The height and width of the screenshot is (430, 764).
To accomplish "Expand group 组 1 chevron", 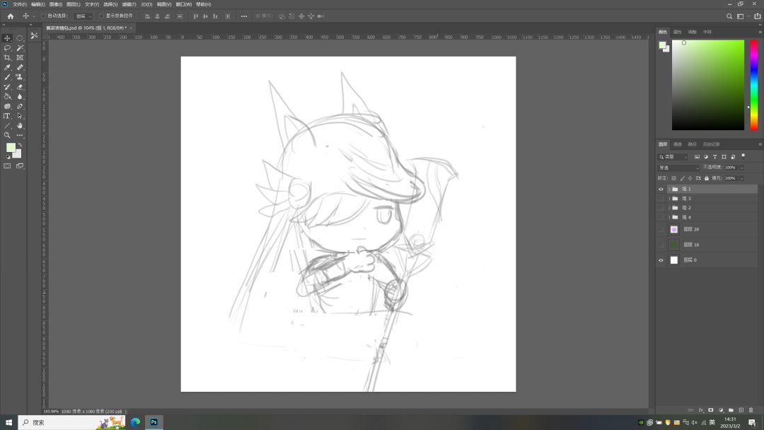I will (x=669, y=189).
